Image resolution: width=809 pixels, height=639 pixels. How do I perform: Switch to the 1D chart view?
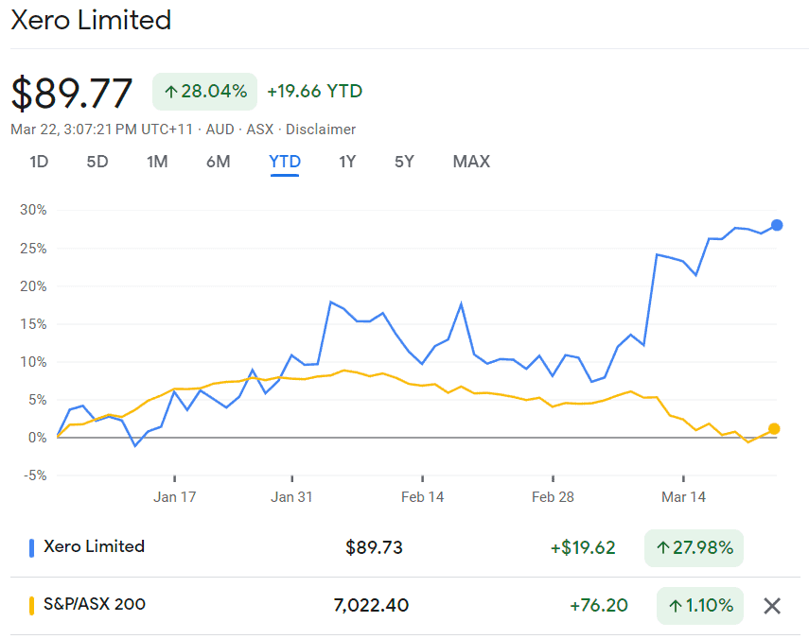39,162
